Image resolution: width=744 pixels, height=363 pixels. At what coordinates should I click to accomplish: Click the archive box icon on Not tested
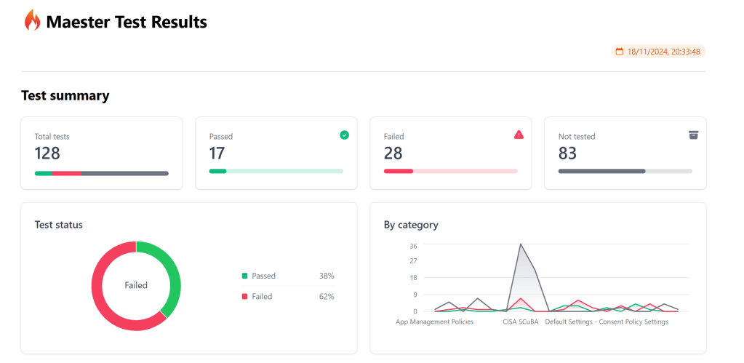[693, 135]
